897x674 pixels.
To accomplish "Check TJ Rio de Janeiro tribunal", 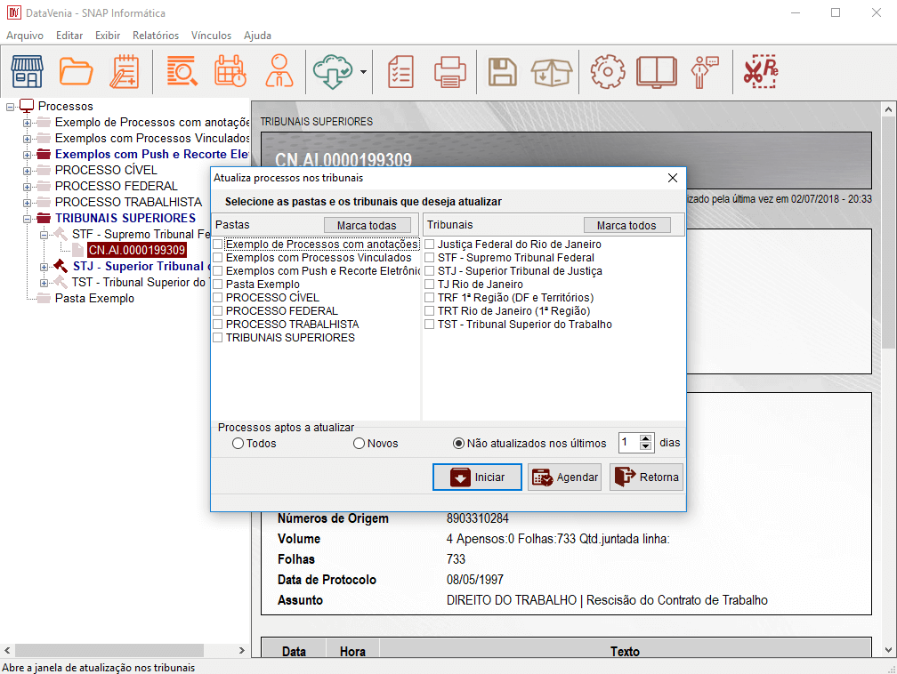I will [x=430, y=285].
